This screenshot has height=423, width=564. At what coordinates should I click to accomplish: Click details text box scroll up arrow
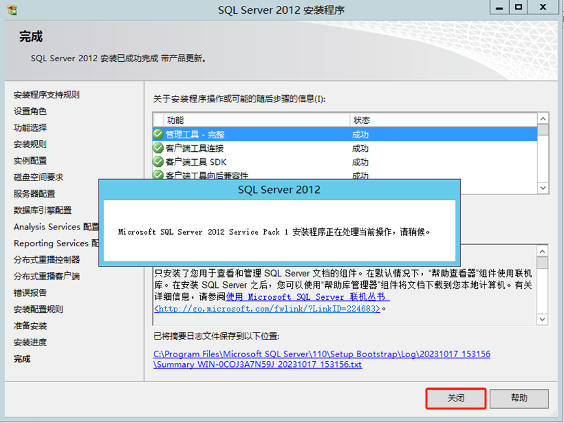(x=542, y=251)
